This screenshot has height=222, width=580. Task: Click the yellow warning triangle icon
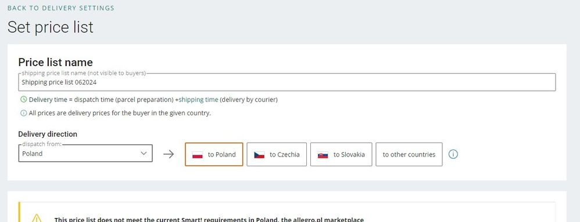pyautogui.click(x=37, y=219)
